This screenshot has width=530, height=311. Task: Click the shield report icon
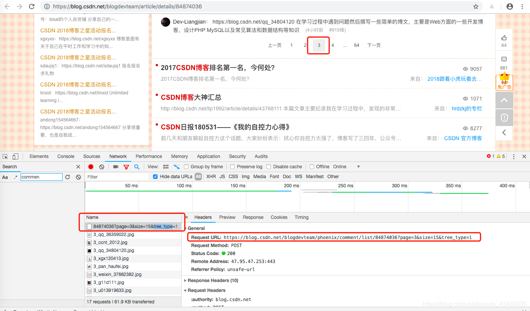[504, 118]
